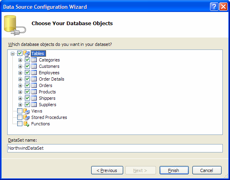This screenshot has height=180, width=230.
Task: Click the Categories table icon
Action: coord(34,60)
